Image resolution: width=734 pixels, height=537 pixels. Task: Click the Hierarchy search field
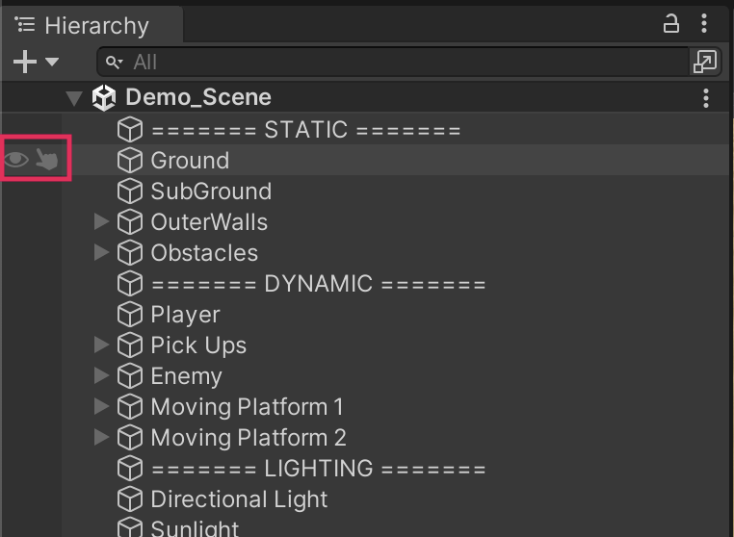coord(405,62)
